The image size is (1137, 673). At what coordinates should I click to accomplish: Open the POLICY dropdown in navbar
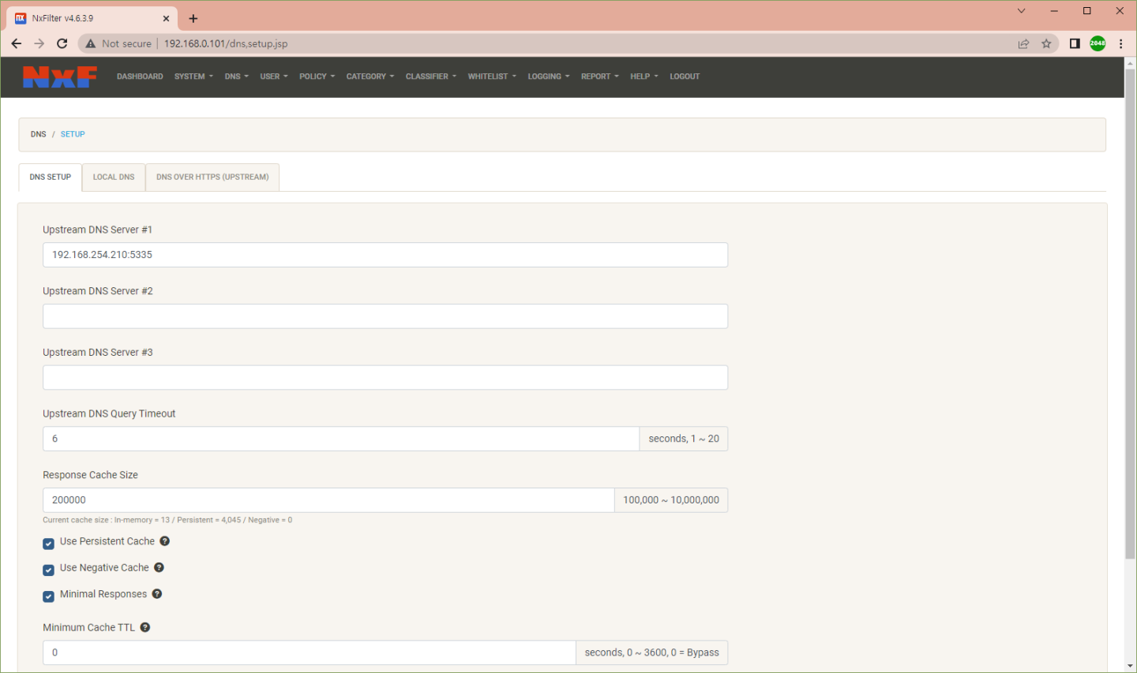317,77
